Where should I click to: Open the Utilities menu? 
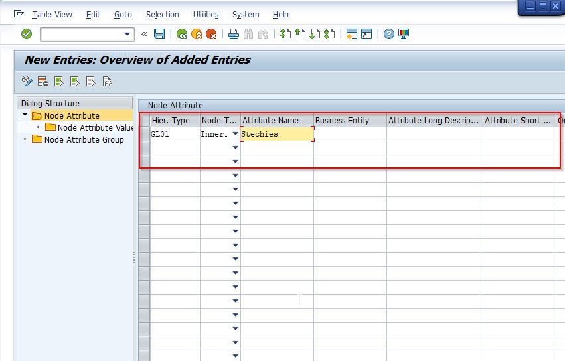click(x=206, y=15)
